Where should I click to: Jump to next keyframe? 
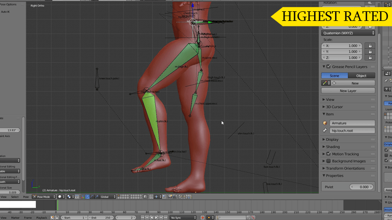click(x=161, y=218)
